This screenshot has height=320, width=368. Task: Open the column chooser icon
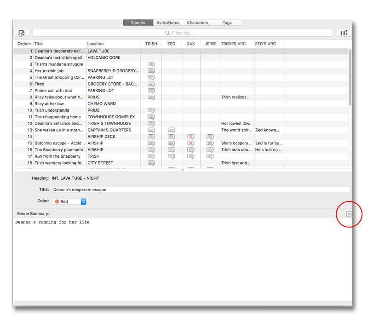click(344, 33)
